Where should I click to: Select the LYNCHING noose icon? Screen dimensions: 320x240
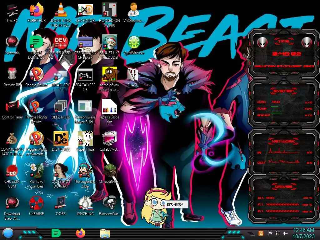point(85,203)
